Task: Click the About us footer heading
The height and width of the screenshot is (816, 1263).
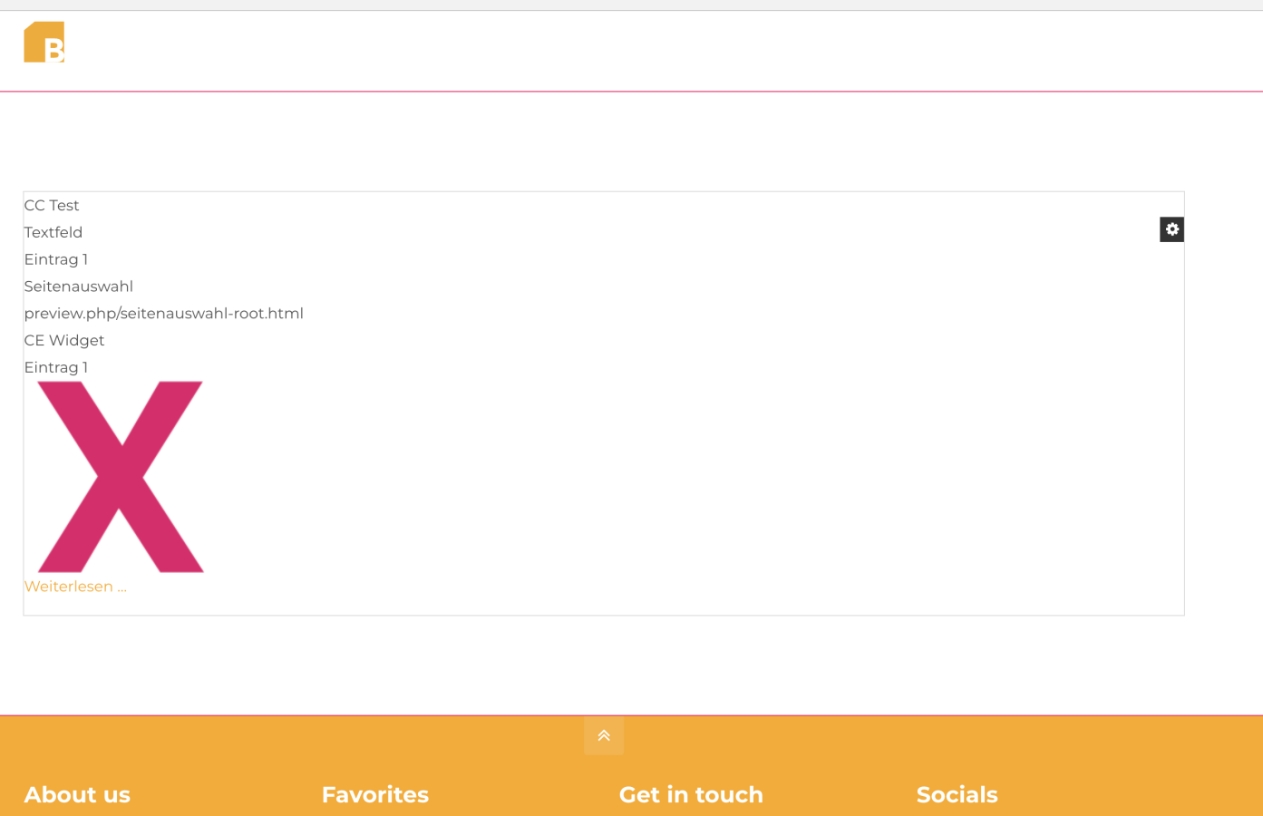Action: [x=77, y=795]
